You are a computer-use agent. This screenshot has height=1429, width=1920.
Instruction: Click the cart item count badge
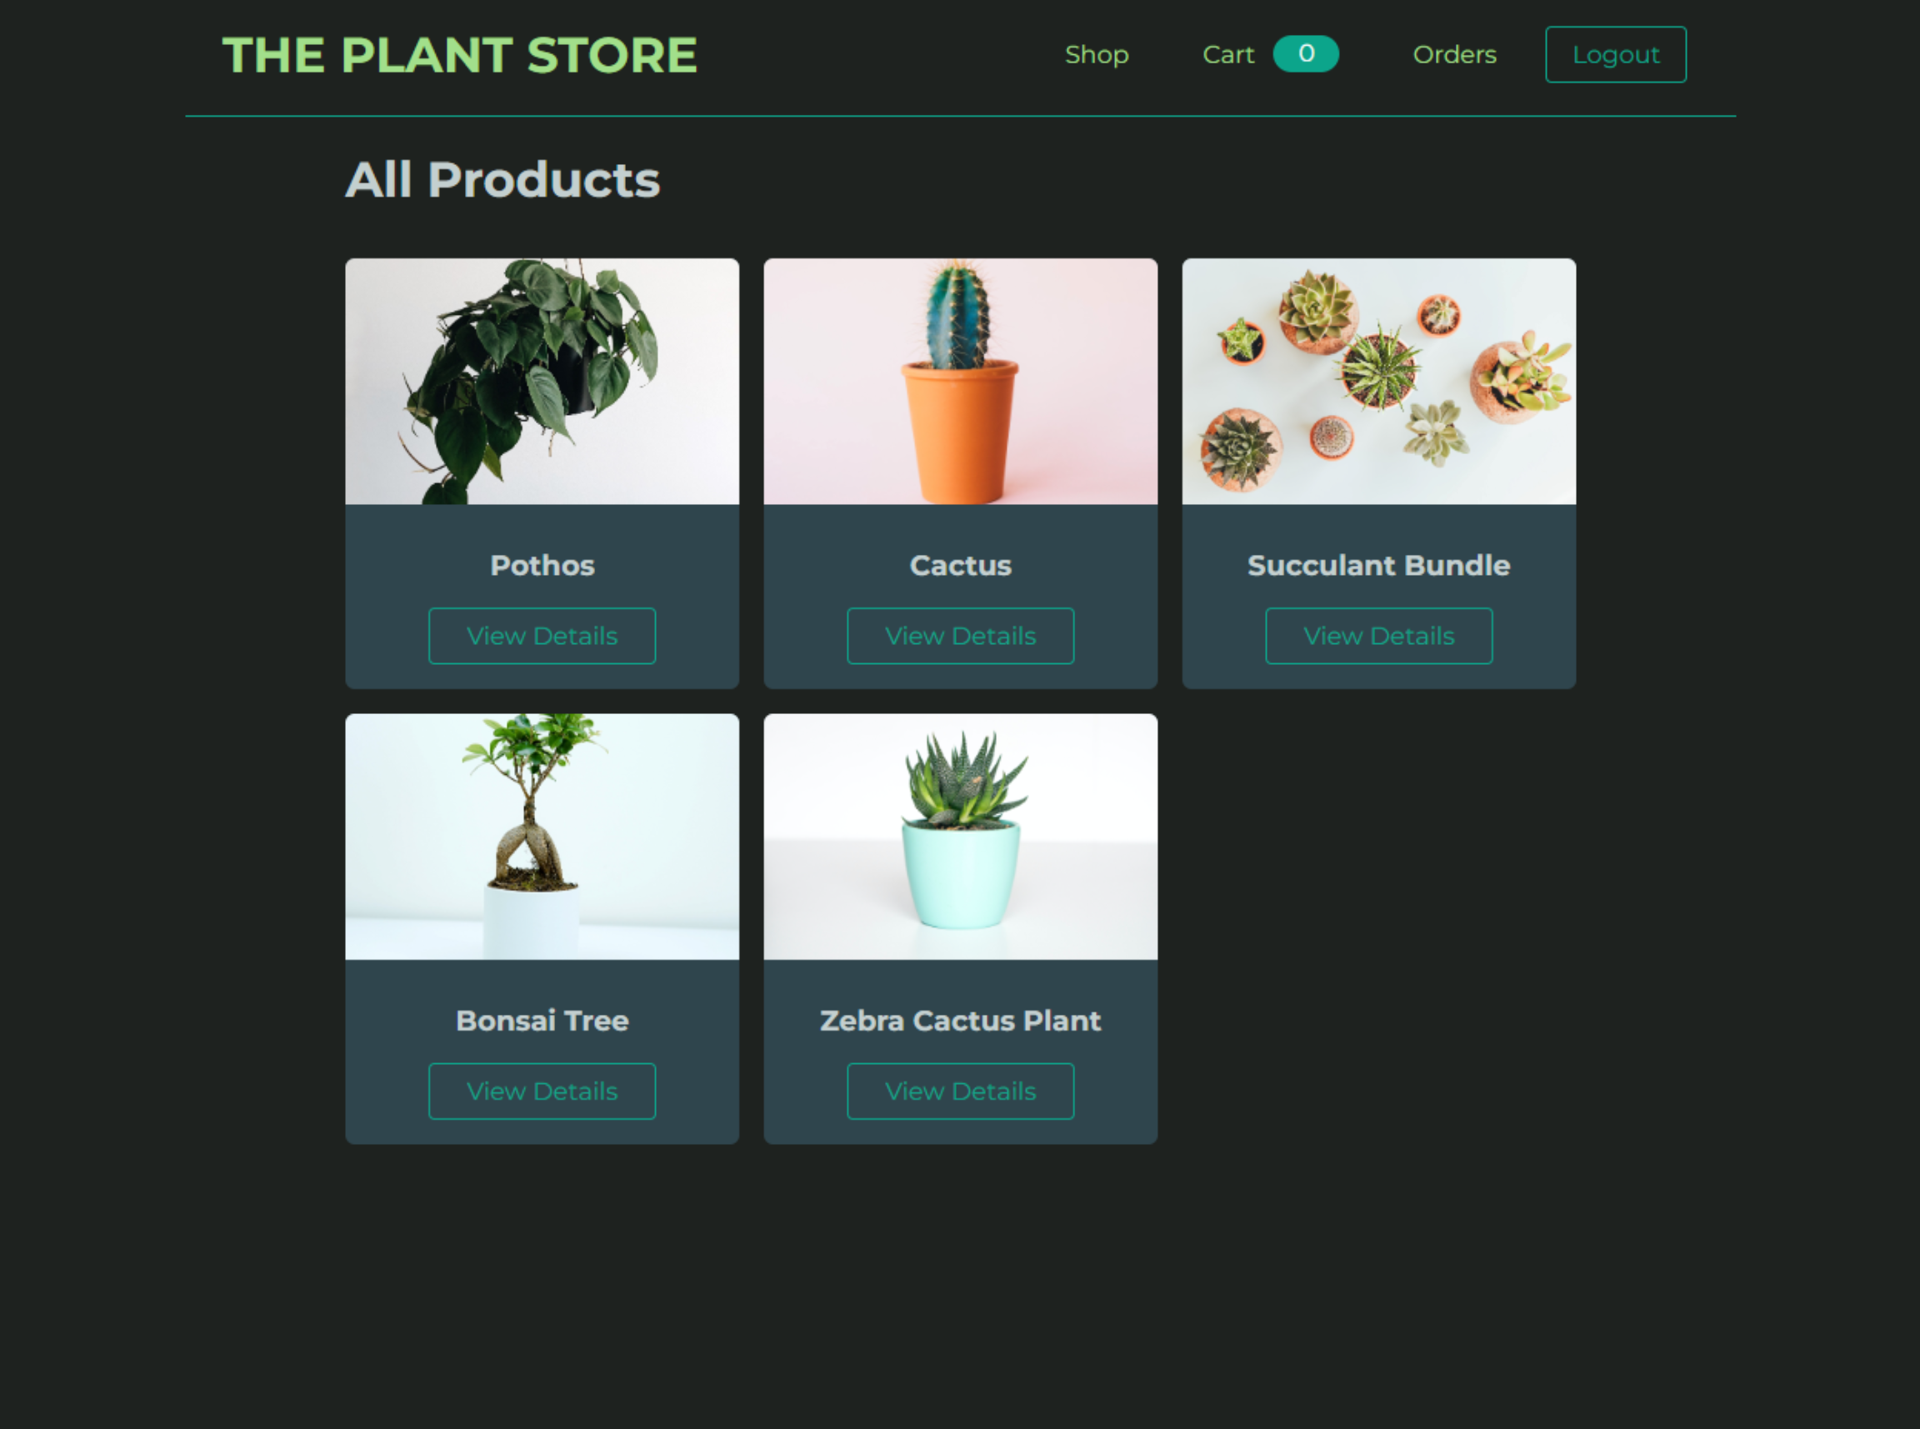1305,53
